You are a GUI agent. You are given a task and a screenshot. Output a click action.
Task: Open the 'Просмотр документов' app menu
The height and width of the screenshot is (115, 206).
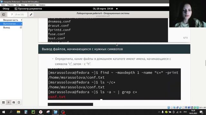(x=28, y=9)
